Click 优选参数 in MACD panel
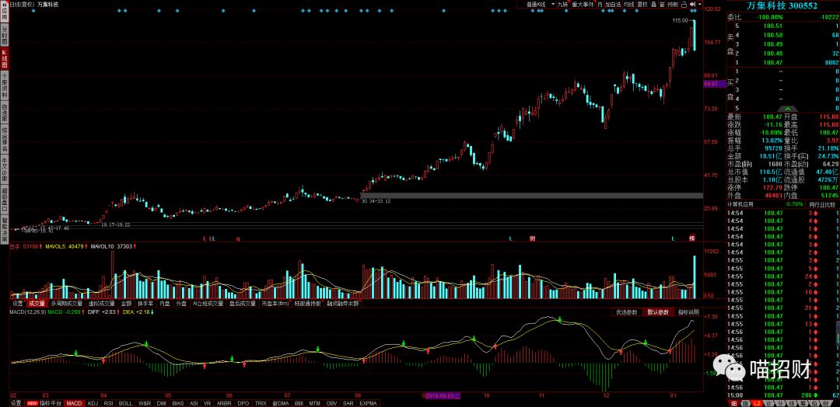Screen dimensions: 840x407 point(626,312)
